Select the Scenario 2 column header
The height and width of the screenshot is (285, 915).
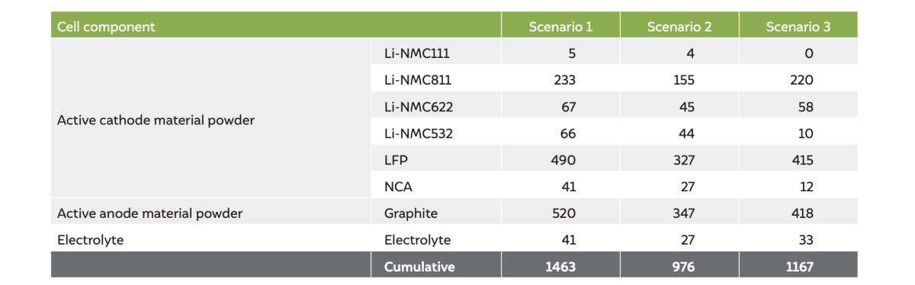point(679,27)
